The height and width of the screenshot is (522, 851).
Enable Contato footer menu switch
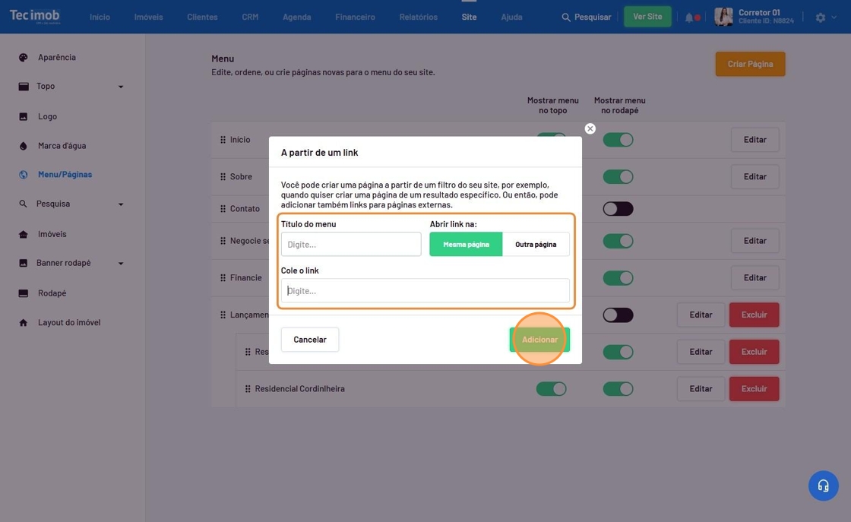coord(618,209)
